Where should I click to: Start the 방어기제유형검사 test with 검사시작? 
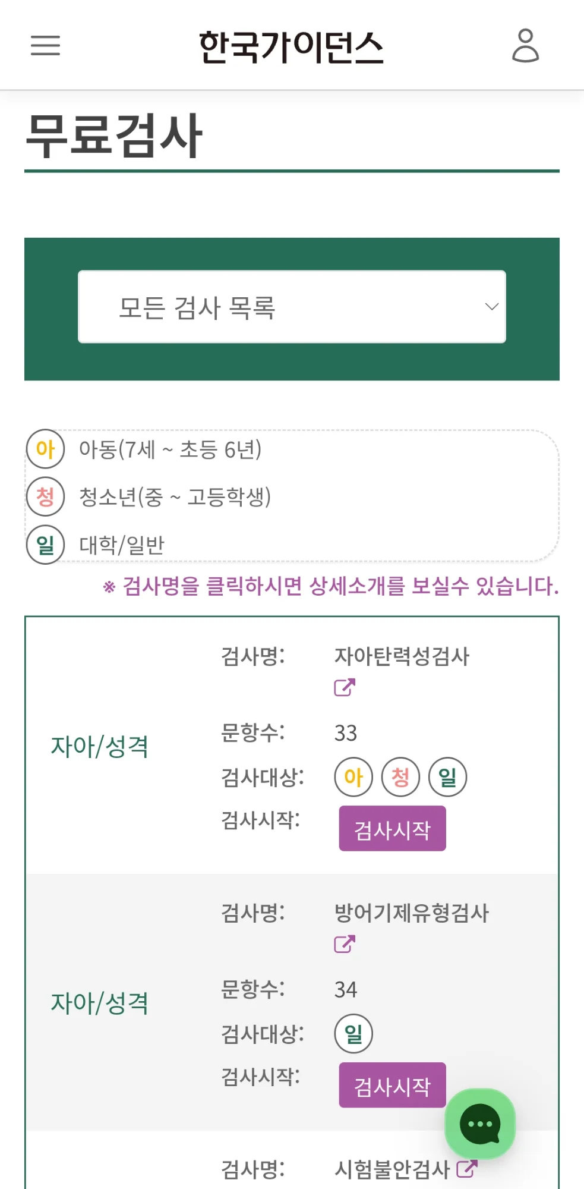(x=392, y=1086)
